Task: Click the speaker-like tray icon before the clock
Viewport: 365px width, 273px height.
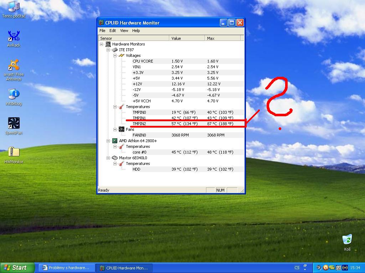Action: click(x=345, y=268)
